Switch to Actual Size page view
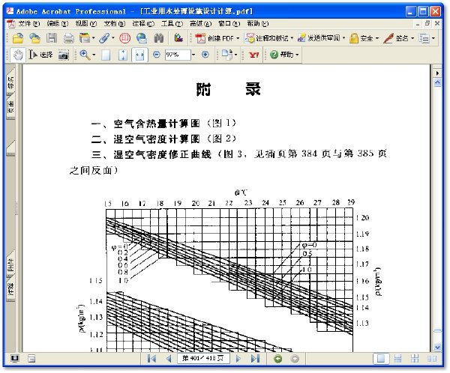Screen dimensions: 450x373 coord(106,55)
